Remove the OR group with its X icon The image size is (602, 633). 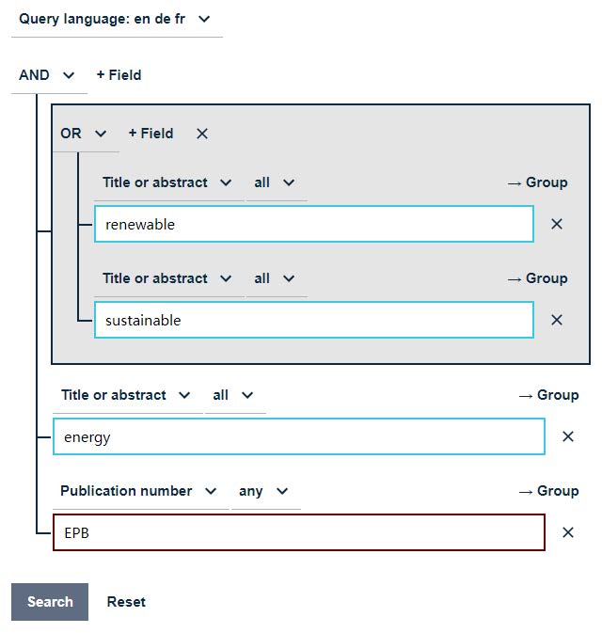(x=202, y=134)
